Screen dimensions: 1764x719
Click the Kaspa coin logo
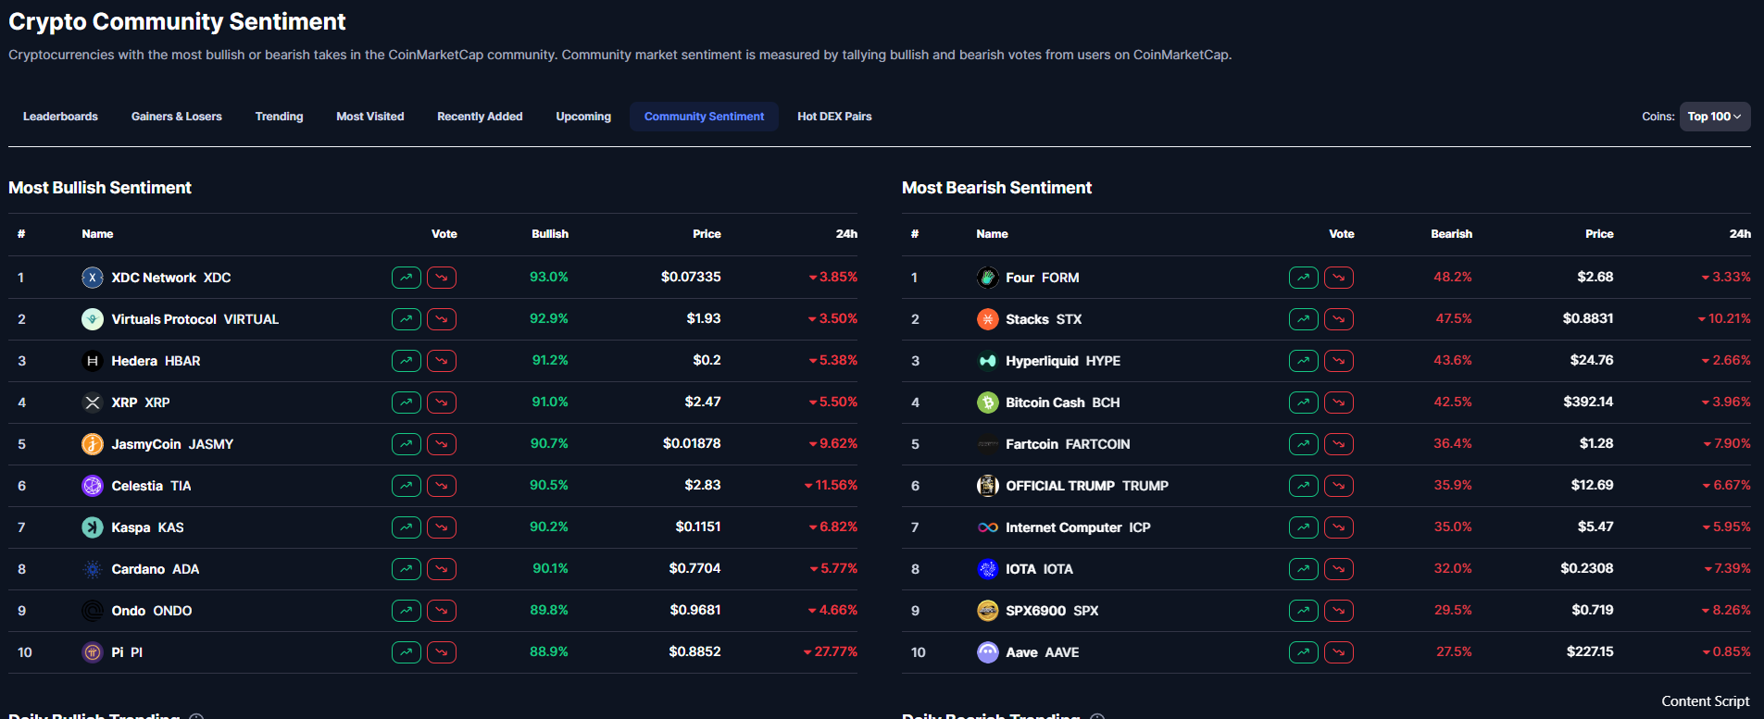(93, 527)
